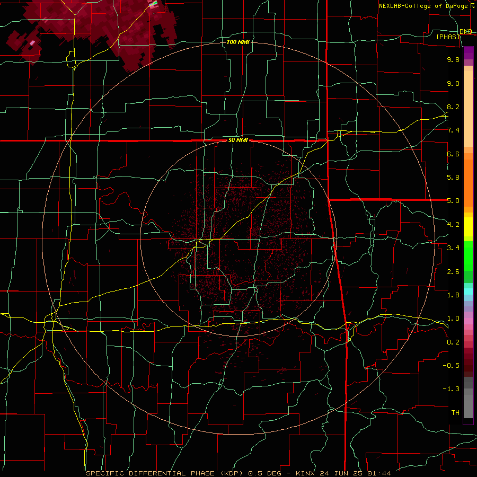Click the 0.2 legend value

pos(453,342)
